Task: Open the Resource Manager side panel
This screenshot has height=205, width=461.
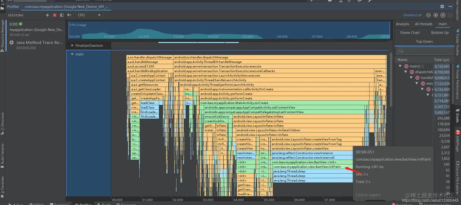Action: coord(2,36)
